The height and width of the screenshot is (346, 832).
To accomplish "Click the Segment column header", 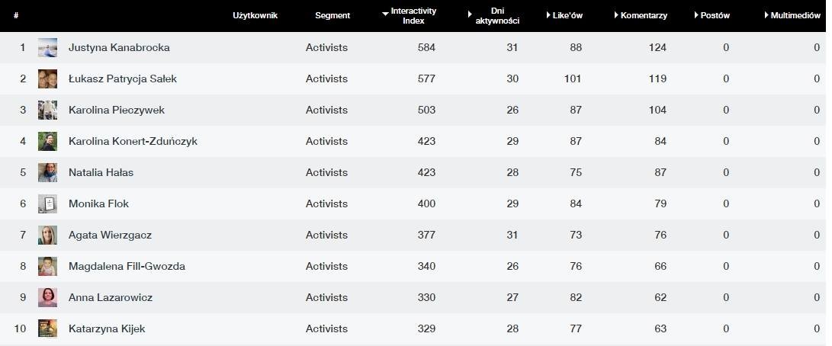I will 332,15.
